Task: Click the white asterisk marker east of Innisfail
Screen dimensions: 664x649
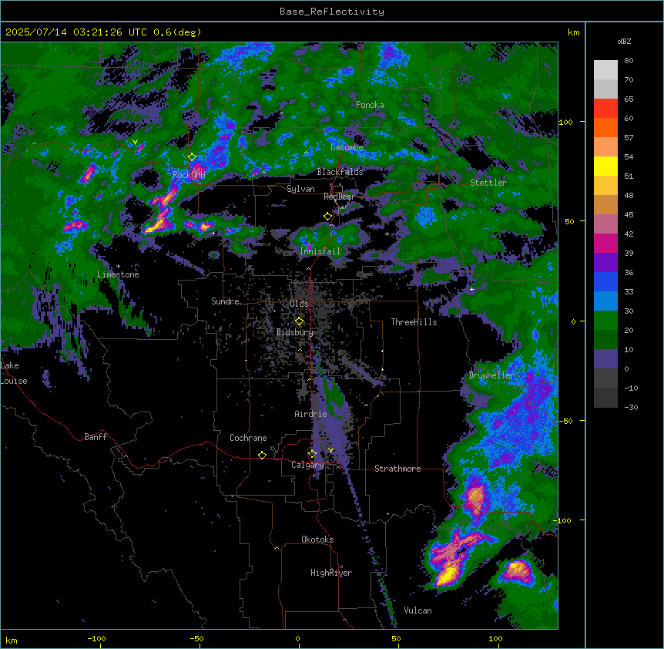Action: (387, 234)
